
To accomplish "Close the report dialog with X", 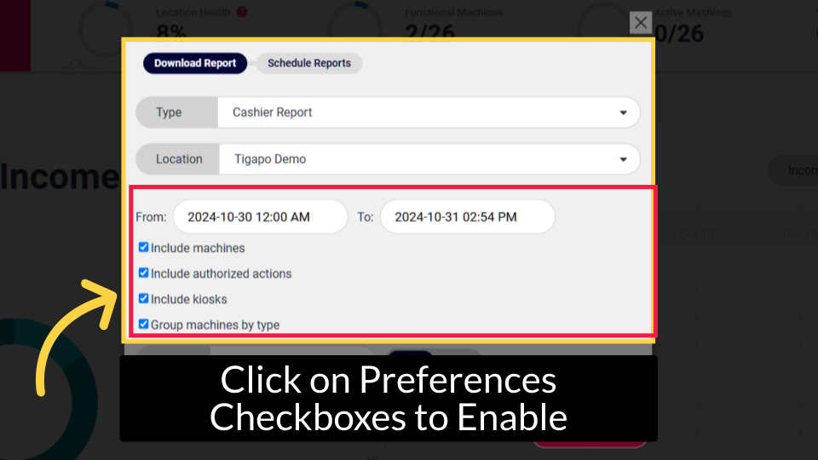I will [641, 22].
